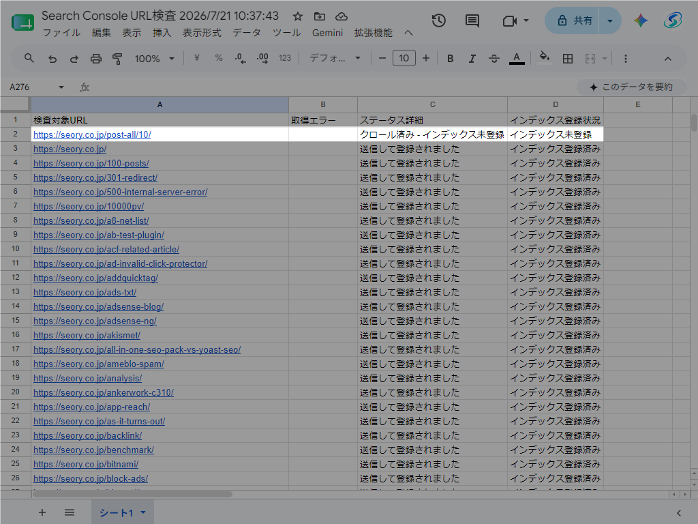Merge cells icon
The height and width of the screenshot is (524, 698).
[x=590, y=59]
